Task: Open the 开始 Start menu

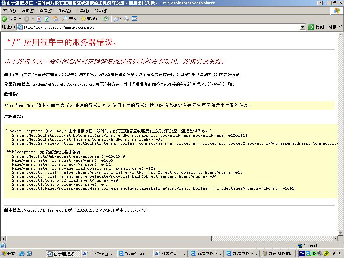Action: click(x=8, y=254)
